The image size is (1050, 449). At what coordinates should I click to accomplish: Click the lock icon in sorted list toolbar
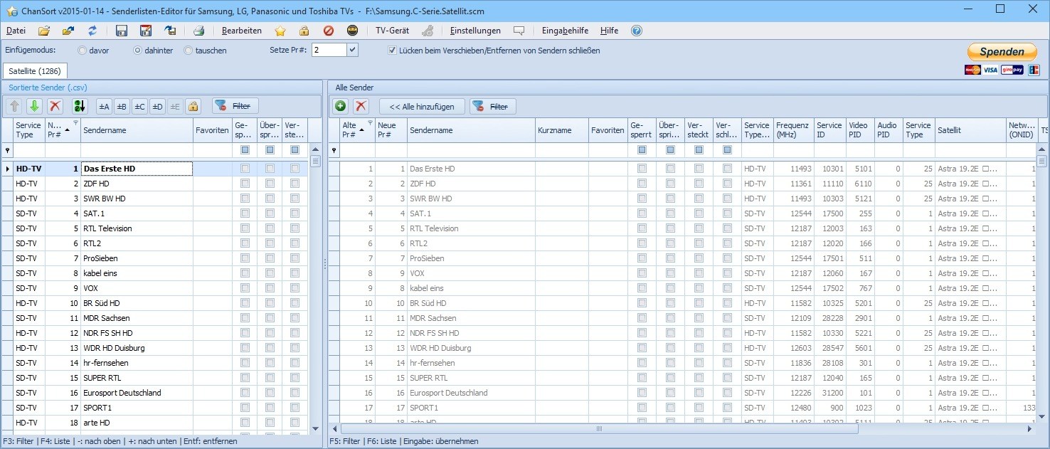[193, 106]
